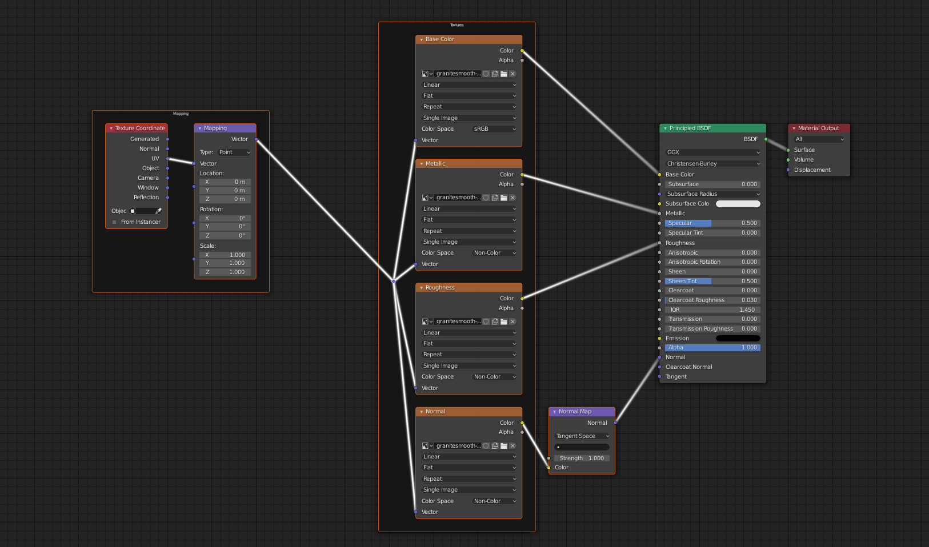Click the copy image icon on Roughness texture
929x547 pixels.
pos(495,321)
